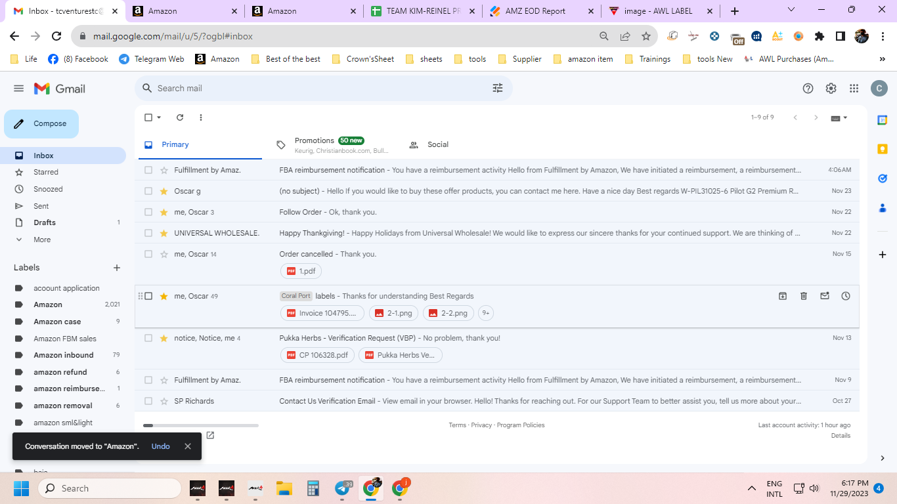Select the Oscar g email checkbox
This screenshot has height=504, width=897.
click(x=148, y=191)
